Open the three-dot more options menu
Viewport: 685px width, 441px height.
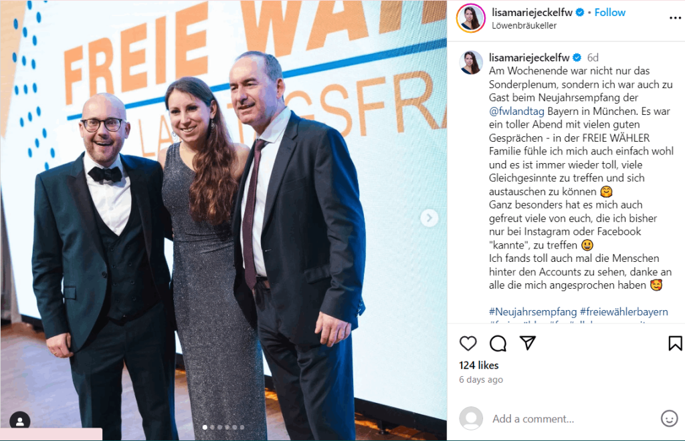pyautogui.click(x=675, y=18)
